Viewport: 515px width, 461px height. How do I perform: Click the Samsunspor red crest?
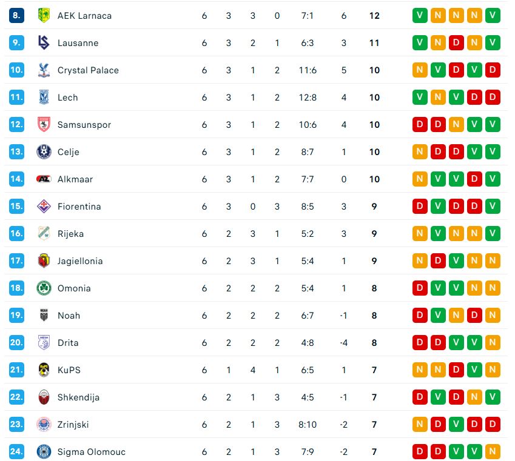coord(44,125)
